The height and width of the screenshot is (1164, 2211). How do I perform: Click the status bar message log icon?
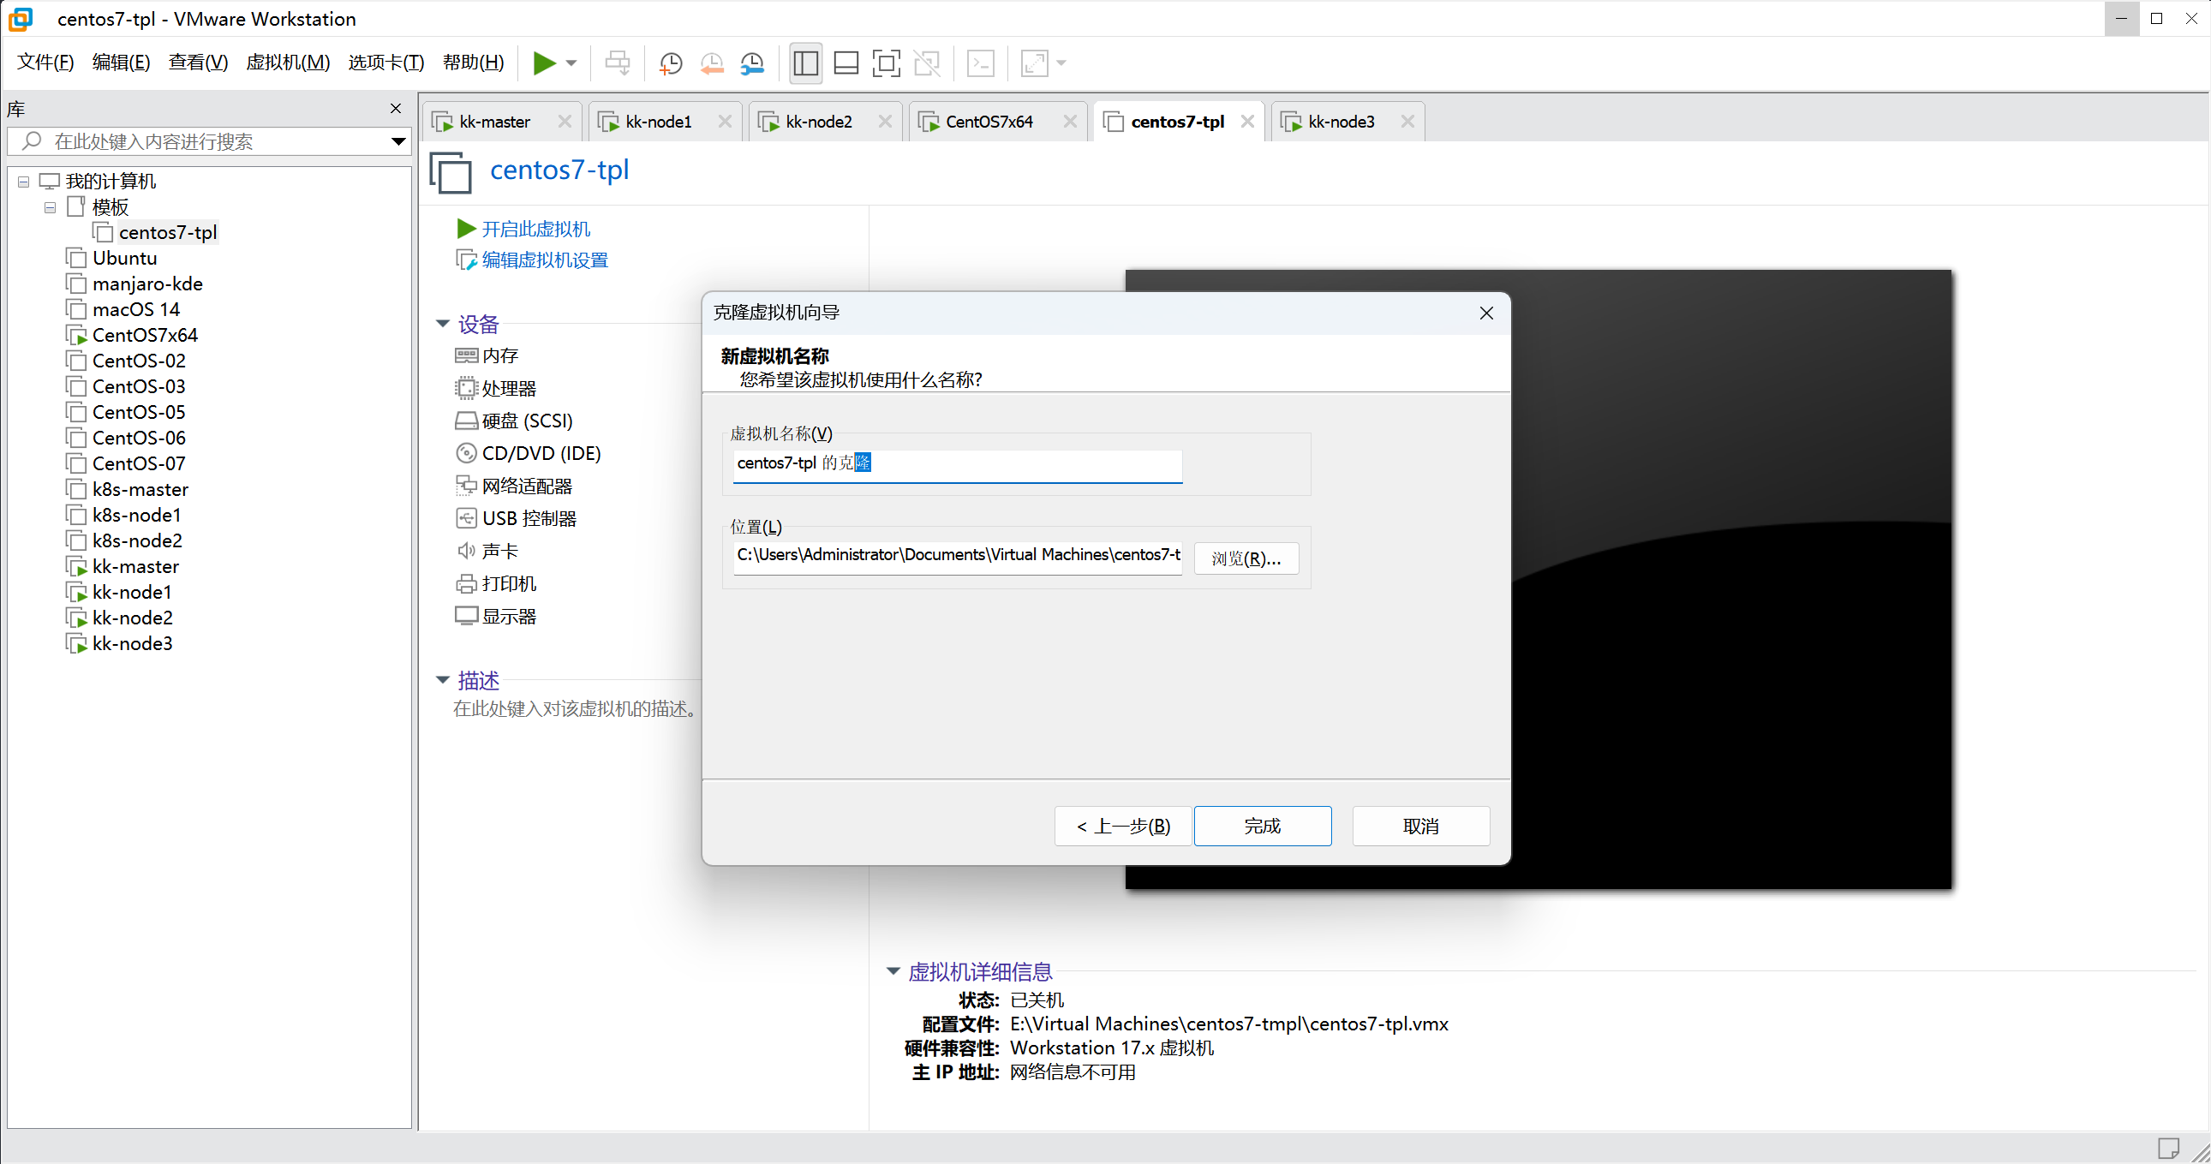(x=2168, y=1148)
